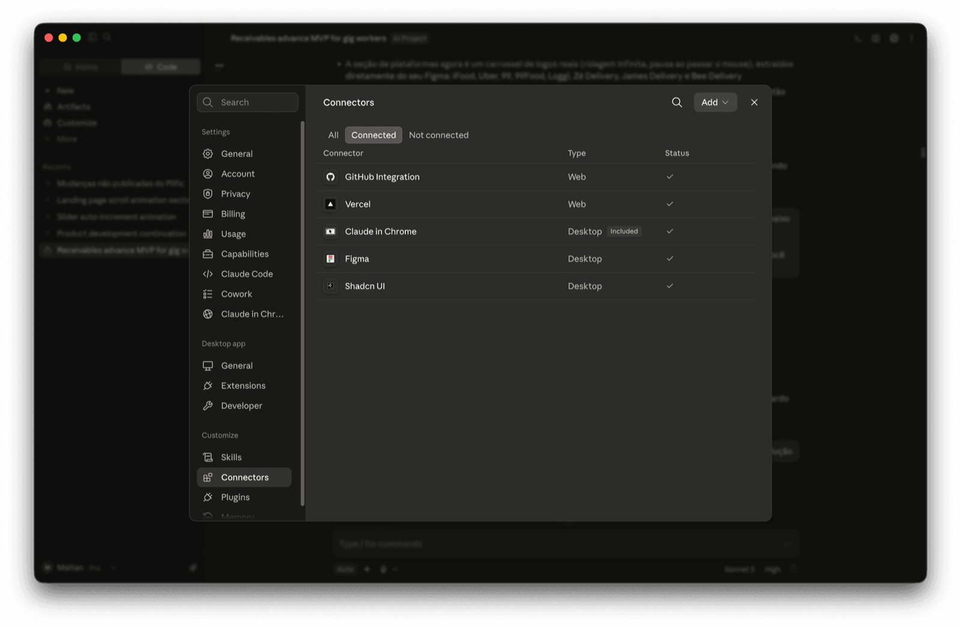Click the Plugins plug icon

208,497
